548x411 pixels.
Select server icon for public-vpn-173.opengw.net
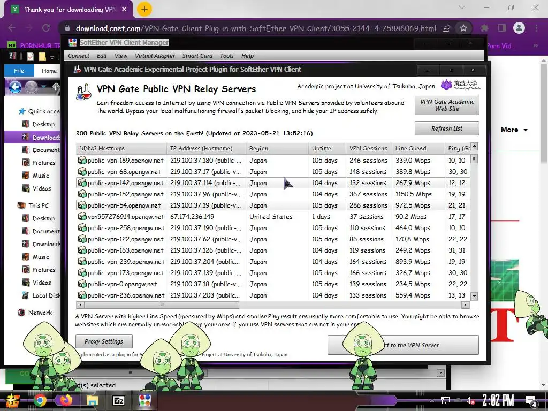pyautogui.click(x=82, y=272)
